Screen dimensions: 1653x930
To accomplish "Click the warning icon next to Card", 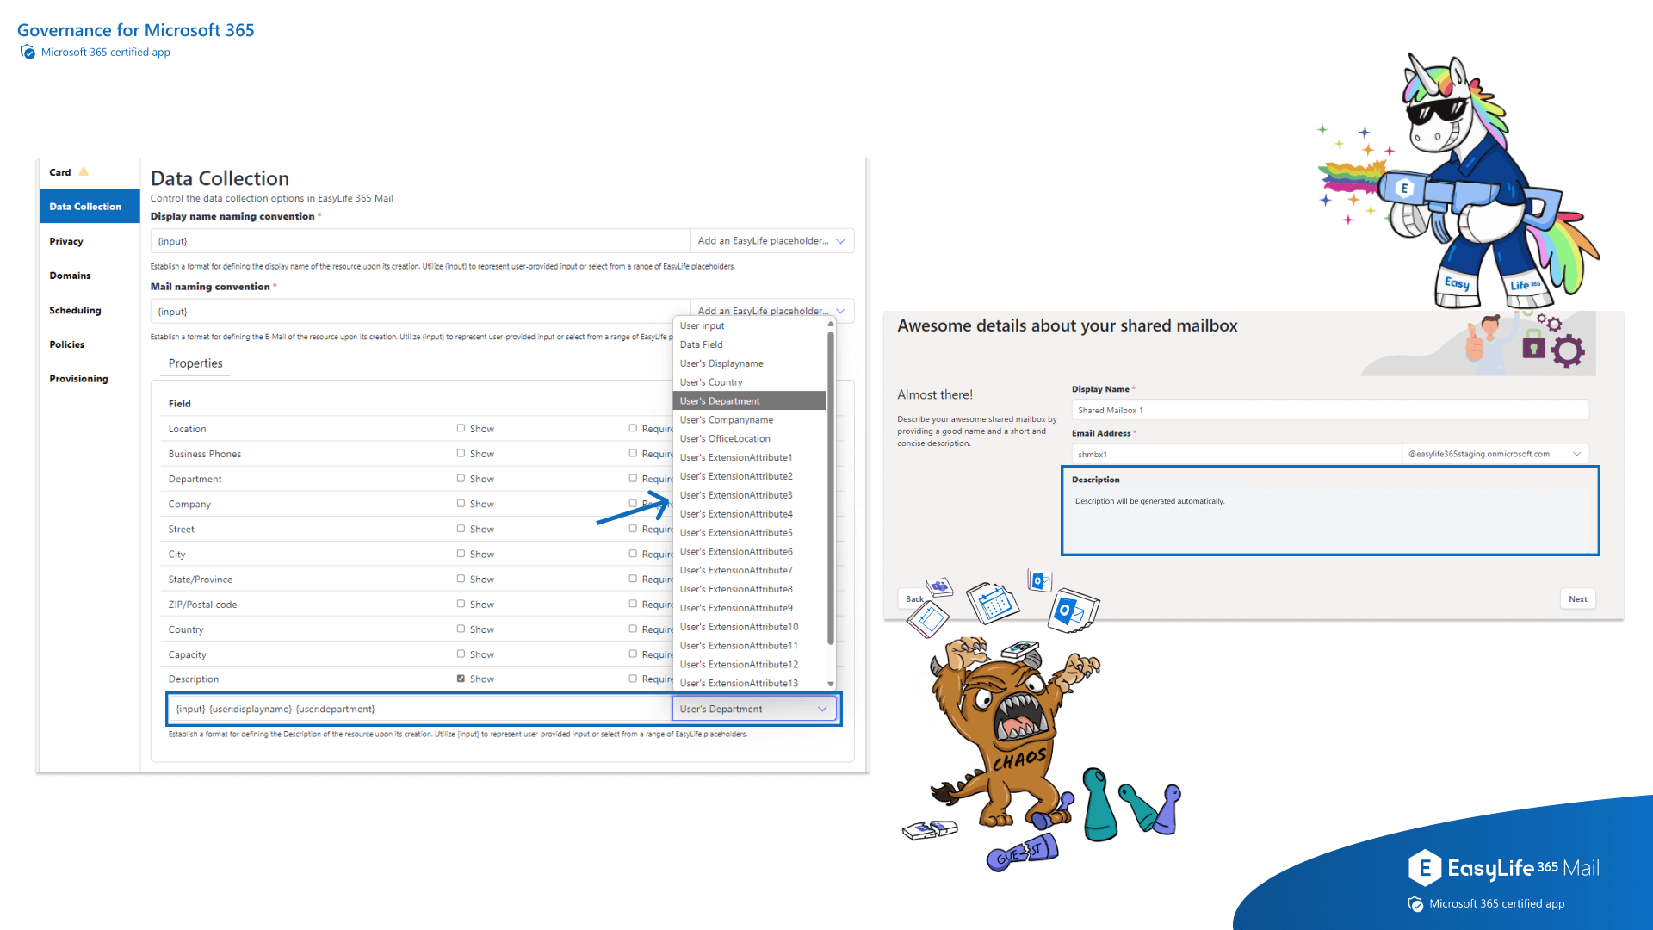I will coord(84,171).
